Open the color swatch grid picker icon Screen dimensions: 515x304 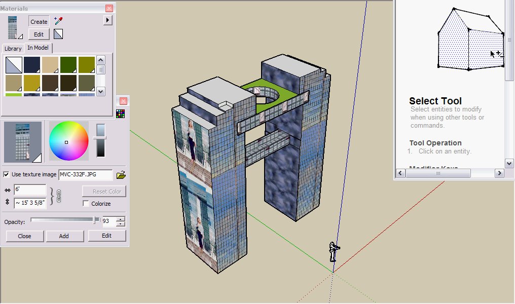click(x=120, y=113)
